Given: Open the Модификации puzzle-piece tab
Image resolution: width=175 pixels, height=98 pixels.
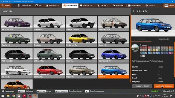Looking at the screenshot, I should coord(53,5).
